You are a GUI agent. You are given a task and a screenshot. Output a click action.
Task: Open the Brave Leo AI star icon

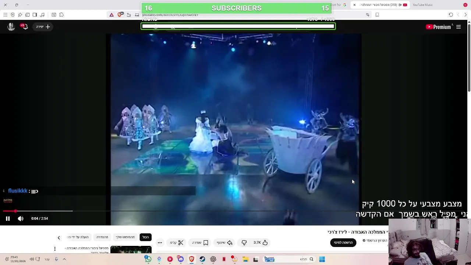[20, 15]
